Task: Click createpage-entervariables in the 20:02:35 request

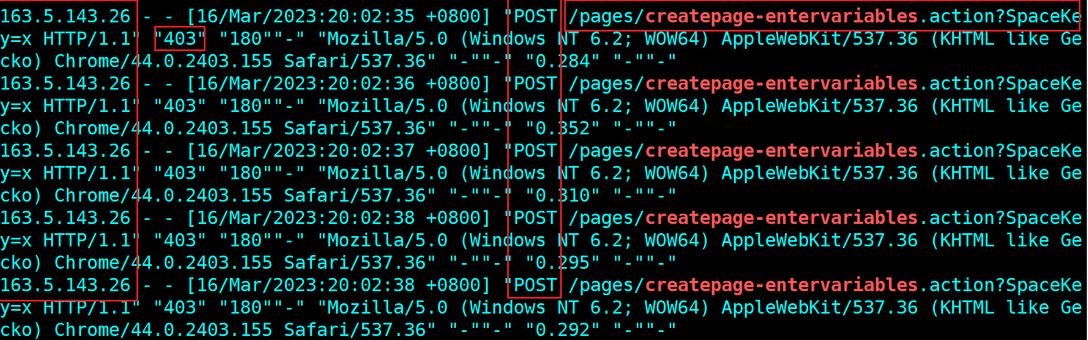Action: 782,17
